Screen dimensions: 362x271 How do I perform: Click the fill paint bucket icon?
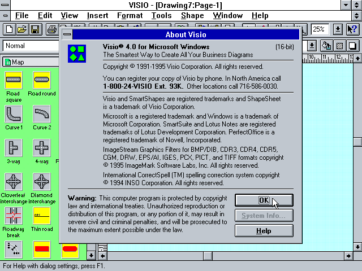pyautogui.click(x=326, y=46)
